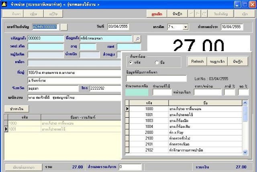The height and width of the screenshot is (172, 257).
Task: Click the รหัส column header in popup list
Action: click(149, 103)
